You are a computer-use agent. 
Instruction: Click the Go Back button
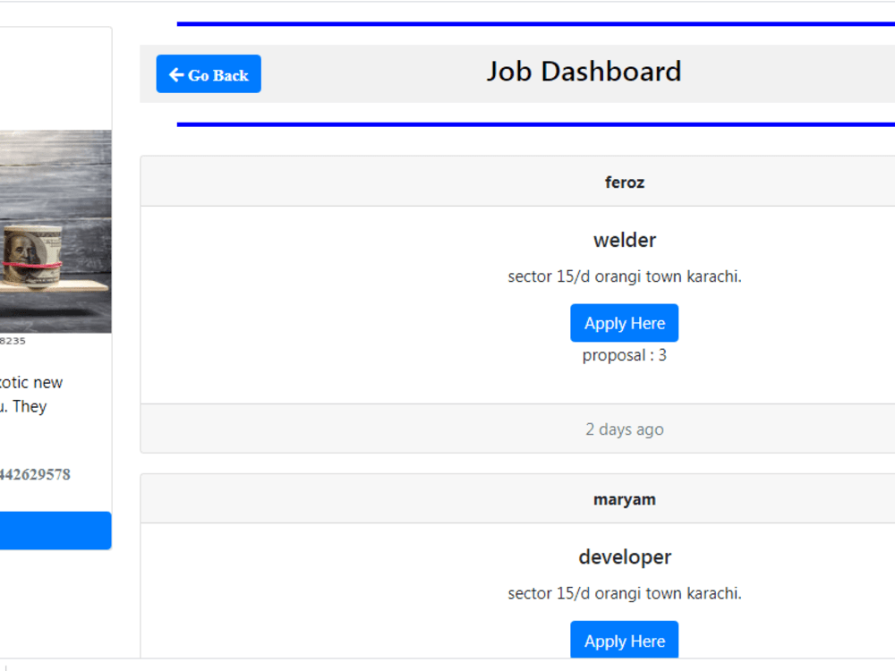209,74
